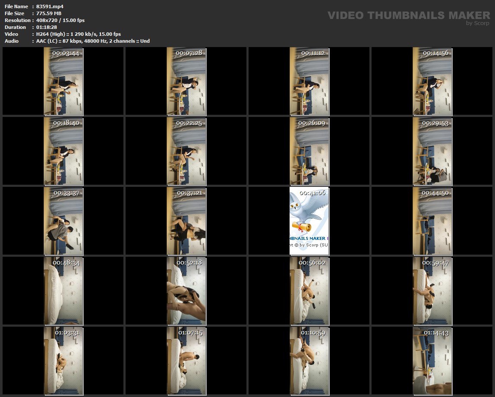Select the thumbnail stamped 00:18:40
This screenshot has width=495, height=397.
(x=63, y=151)
